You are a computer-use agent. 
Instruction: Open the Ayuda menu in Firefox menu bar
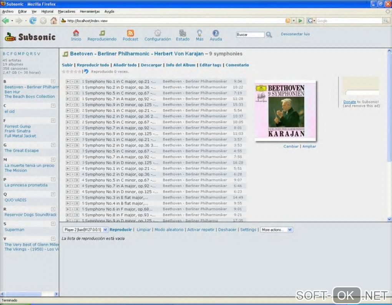click(109, 11)
